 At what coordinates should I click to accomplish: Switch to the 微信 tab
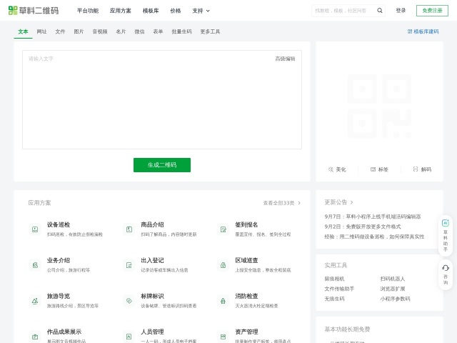[139, 31]
